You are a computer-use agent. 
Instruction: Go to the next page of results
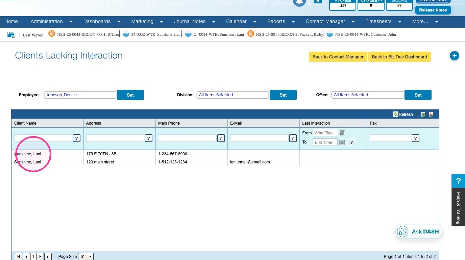40,257
